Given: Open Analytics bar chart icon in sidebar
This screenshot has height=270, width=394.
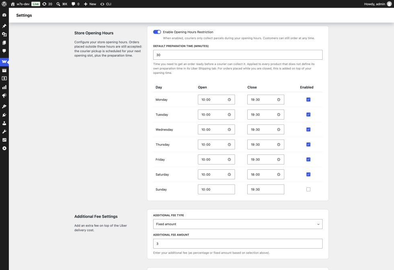Looking at the screenshot, I should point(4,87).
